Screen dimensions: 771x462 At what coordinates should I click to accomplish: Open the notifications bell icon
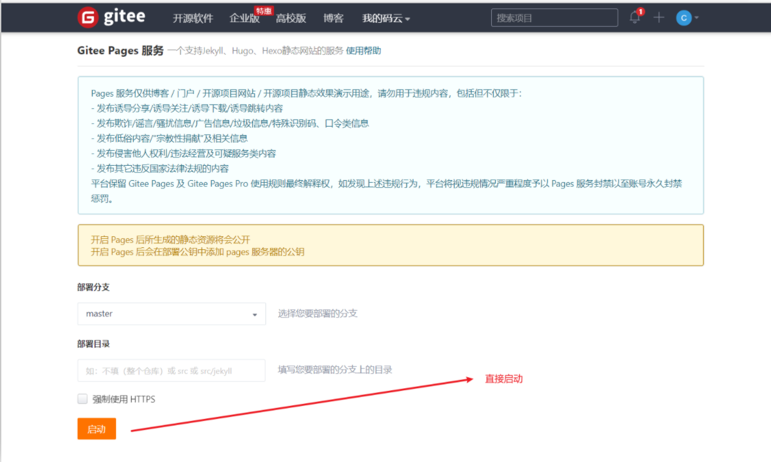tap(635, 18)
